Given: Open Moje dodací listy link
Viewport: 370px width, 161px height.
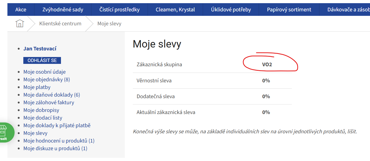Looking at the screenshot, I should [43, 118].
